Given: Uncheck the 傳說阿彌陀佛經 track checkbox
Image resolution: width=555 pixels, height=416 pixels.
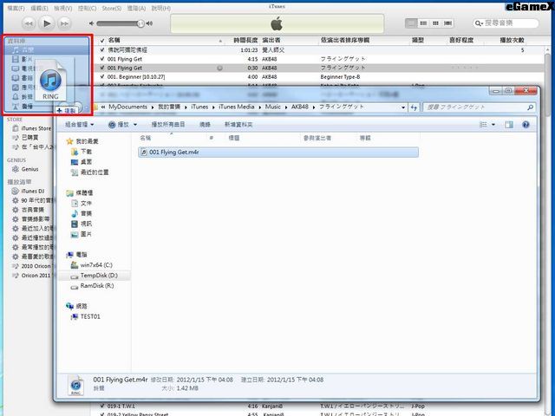Looking at the screenshot, I should coord(102,50).
